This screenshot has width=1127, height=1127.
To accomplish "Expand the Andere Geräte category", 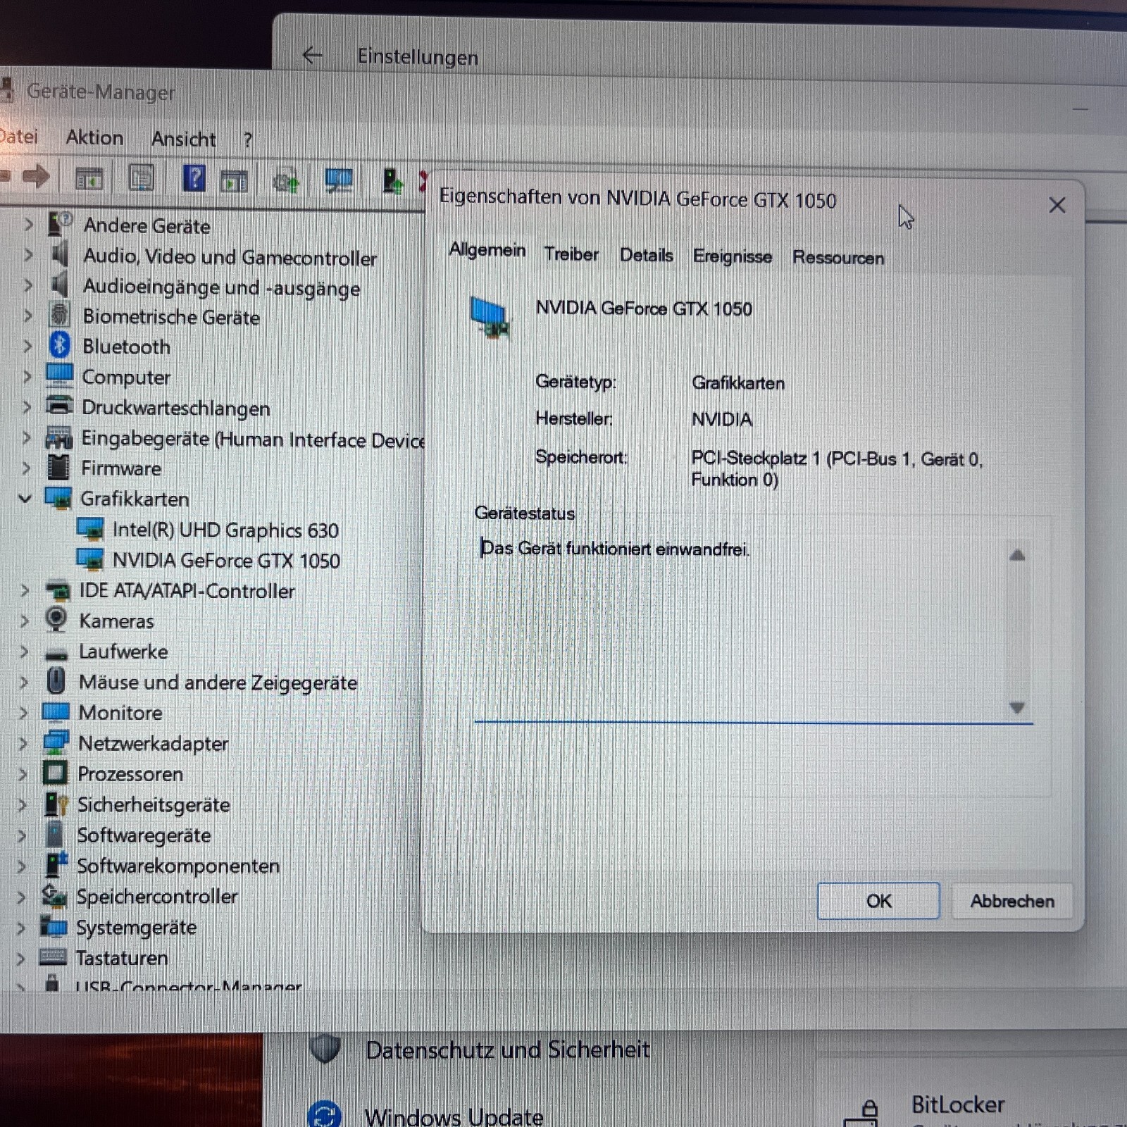I will [x=28, y=225].
